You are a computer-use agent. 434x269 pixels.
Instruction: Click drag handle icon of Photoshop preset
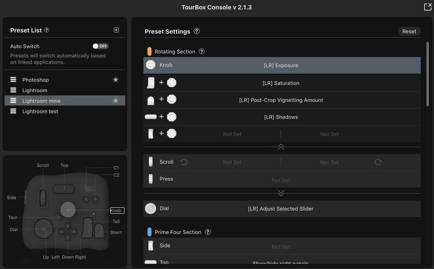[x=13, y=80]
